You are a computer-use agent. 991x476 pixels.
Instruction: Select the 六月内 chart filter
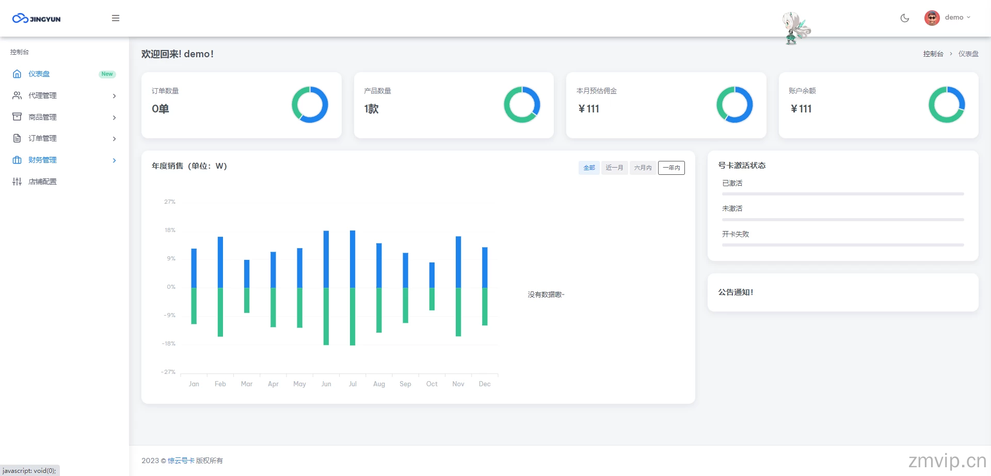click(x=643, y=168)
